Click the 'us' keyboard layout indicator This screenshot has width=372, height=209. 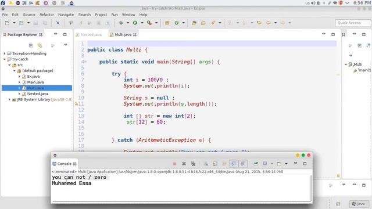coord(307,3)
